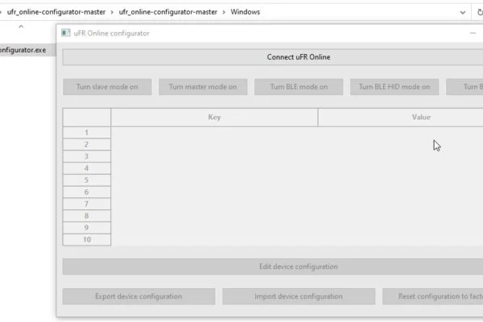Click the Explorer column sort arrow

click(x=21, y=27)
